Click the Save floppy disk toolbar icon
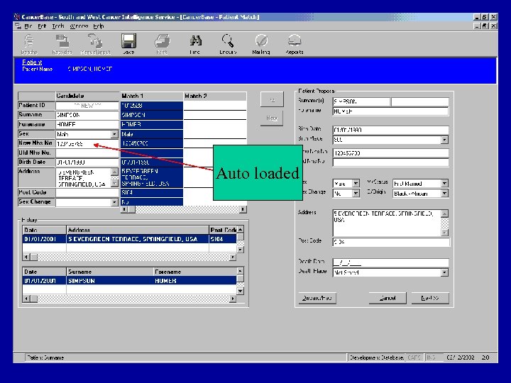The image size is (511, 383). 128,41
